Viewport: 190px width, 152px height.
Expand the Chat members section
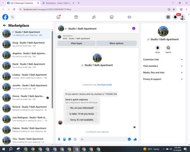click(x=163, y=66)
